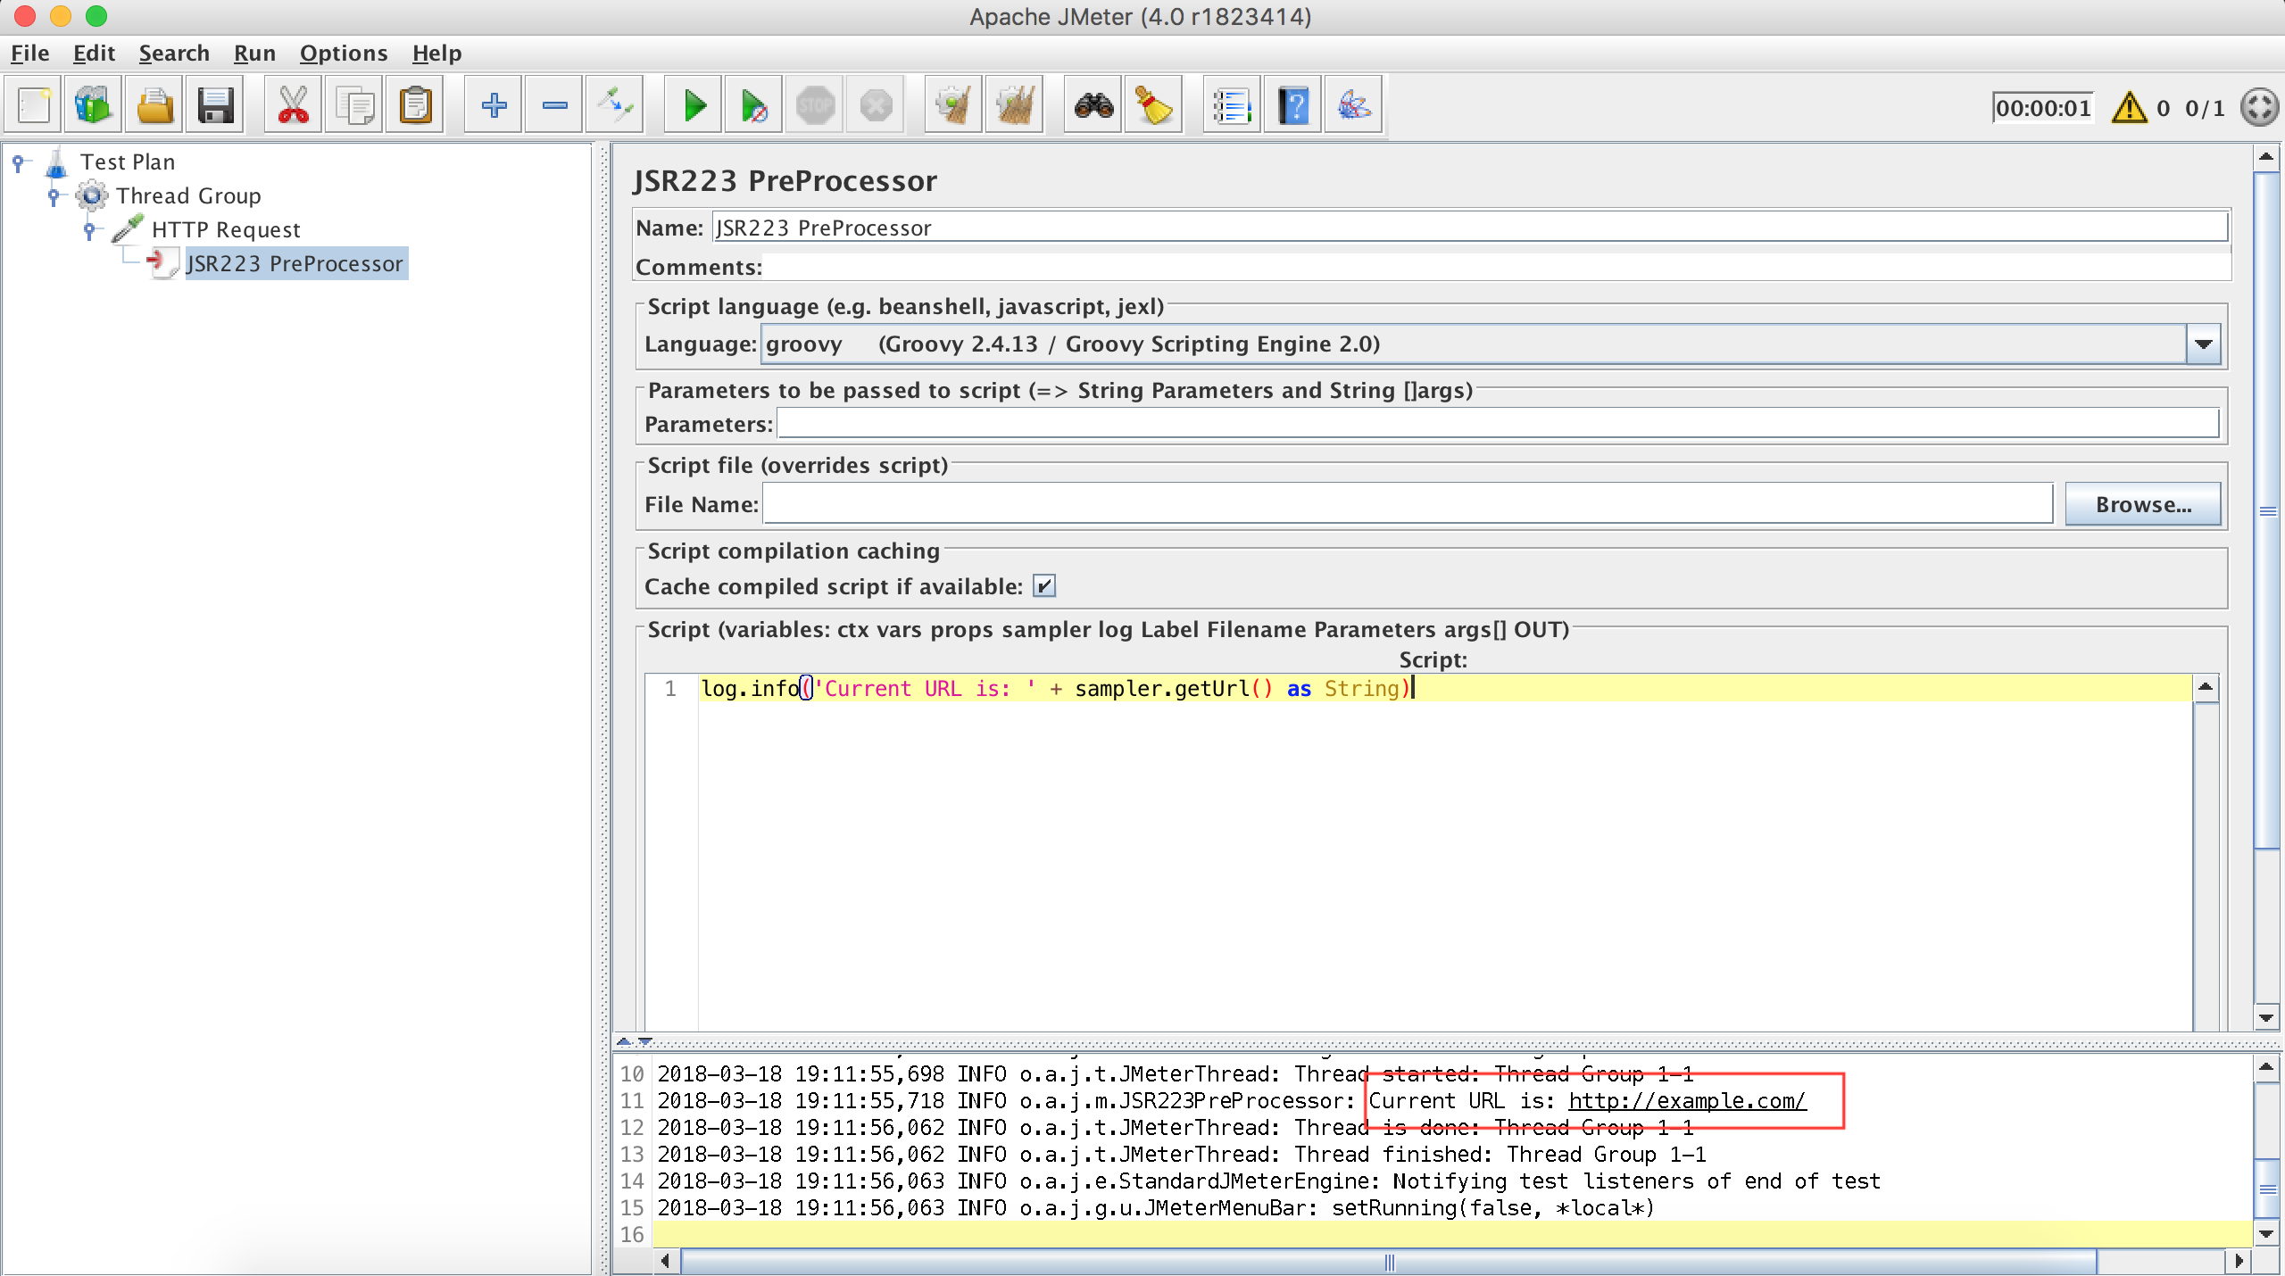Click the Cut scissors icon
Viewport: 2285px width, 1276px height.
[293, 106]
